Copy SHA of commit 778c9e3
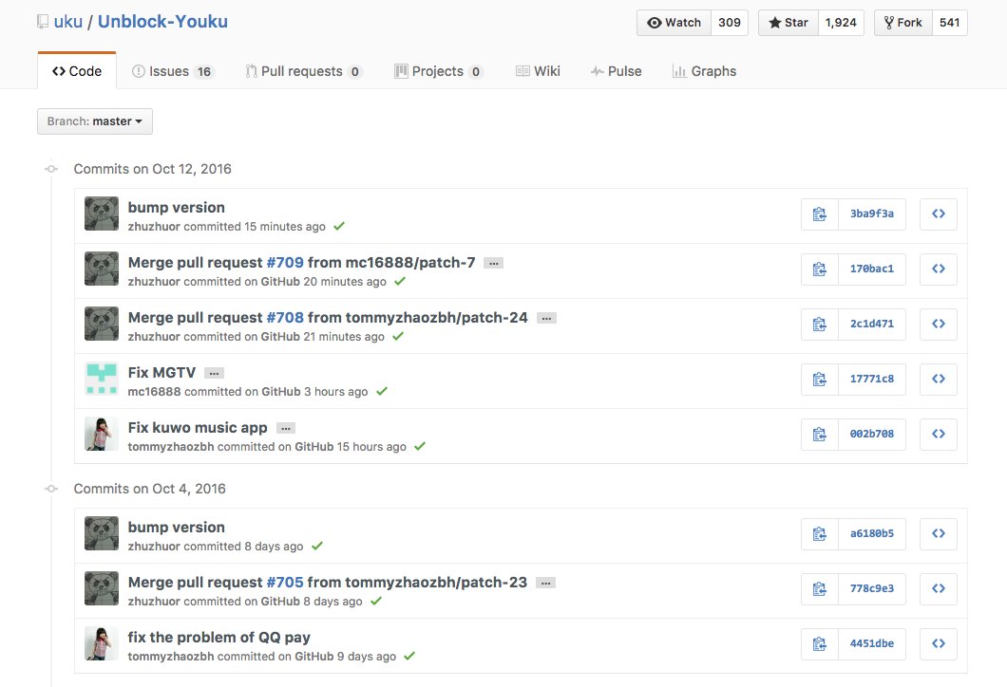This screenshot has width=1007, height=687. (x=820, y=589)
